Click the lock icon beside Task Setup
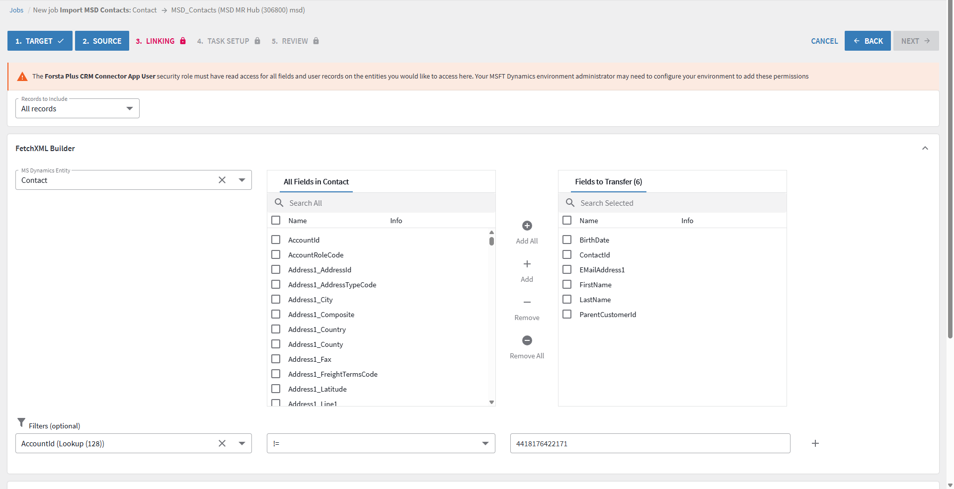This screenshot has height=489, width=954. (257, 41)
